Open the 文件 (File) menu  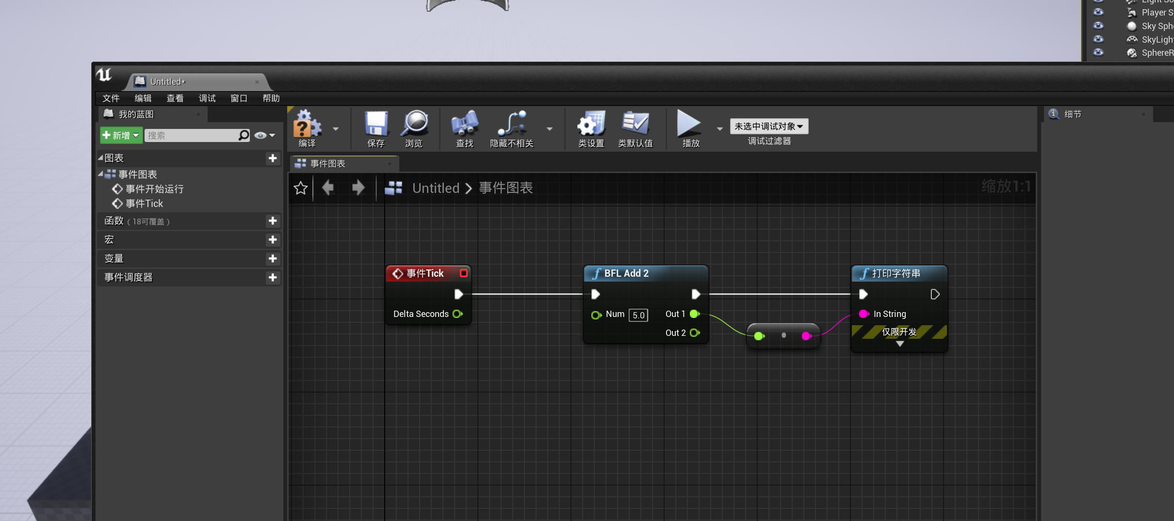point(111,98)
